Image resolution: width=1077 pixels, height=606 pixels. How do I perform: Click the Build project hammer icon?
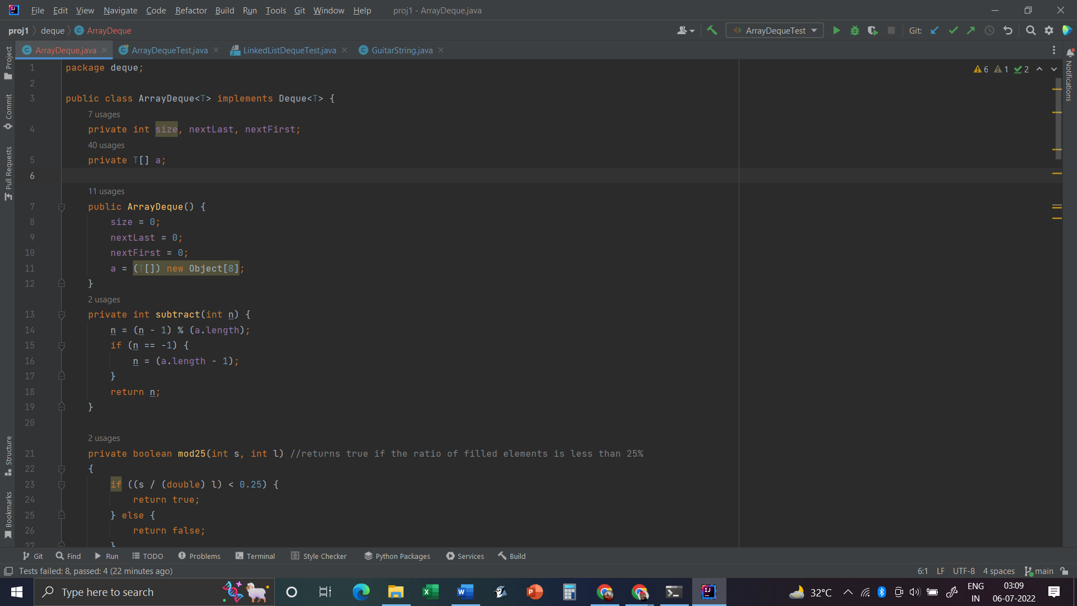point(712,31)
